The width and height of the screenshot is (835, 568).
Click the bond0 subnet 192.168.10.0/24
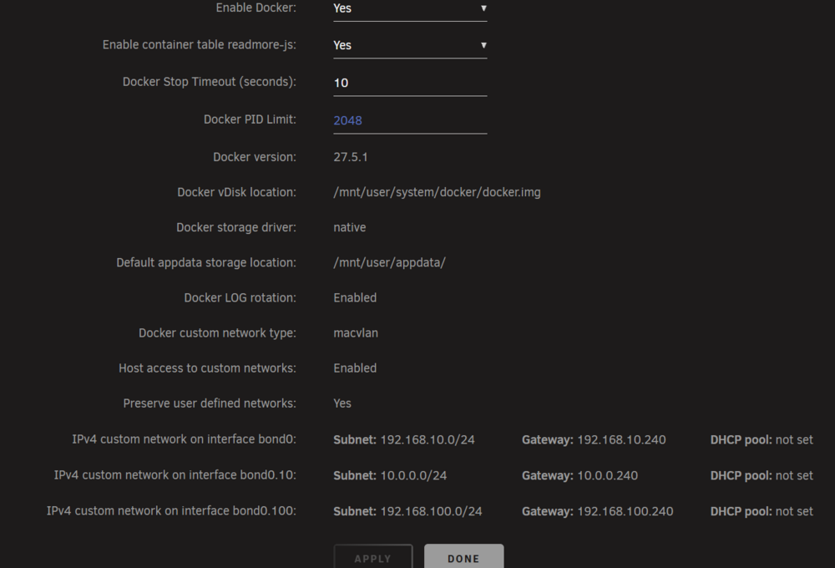click(427, 440)
